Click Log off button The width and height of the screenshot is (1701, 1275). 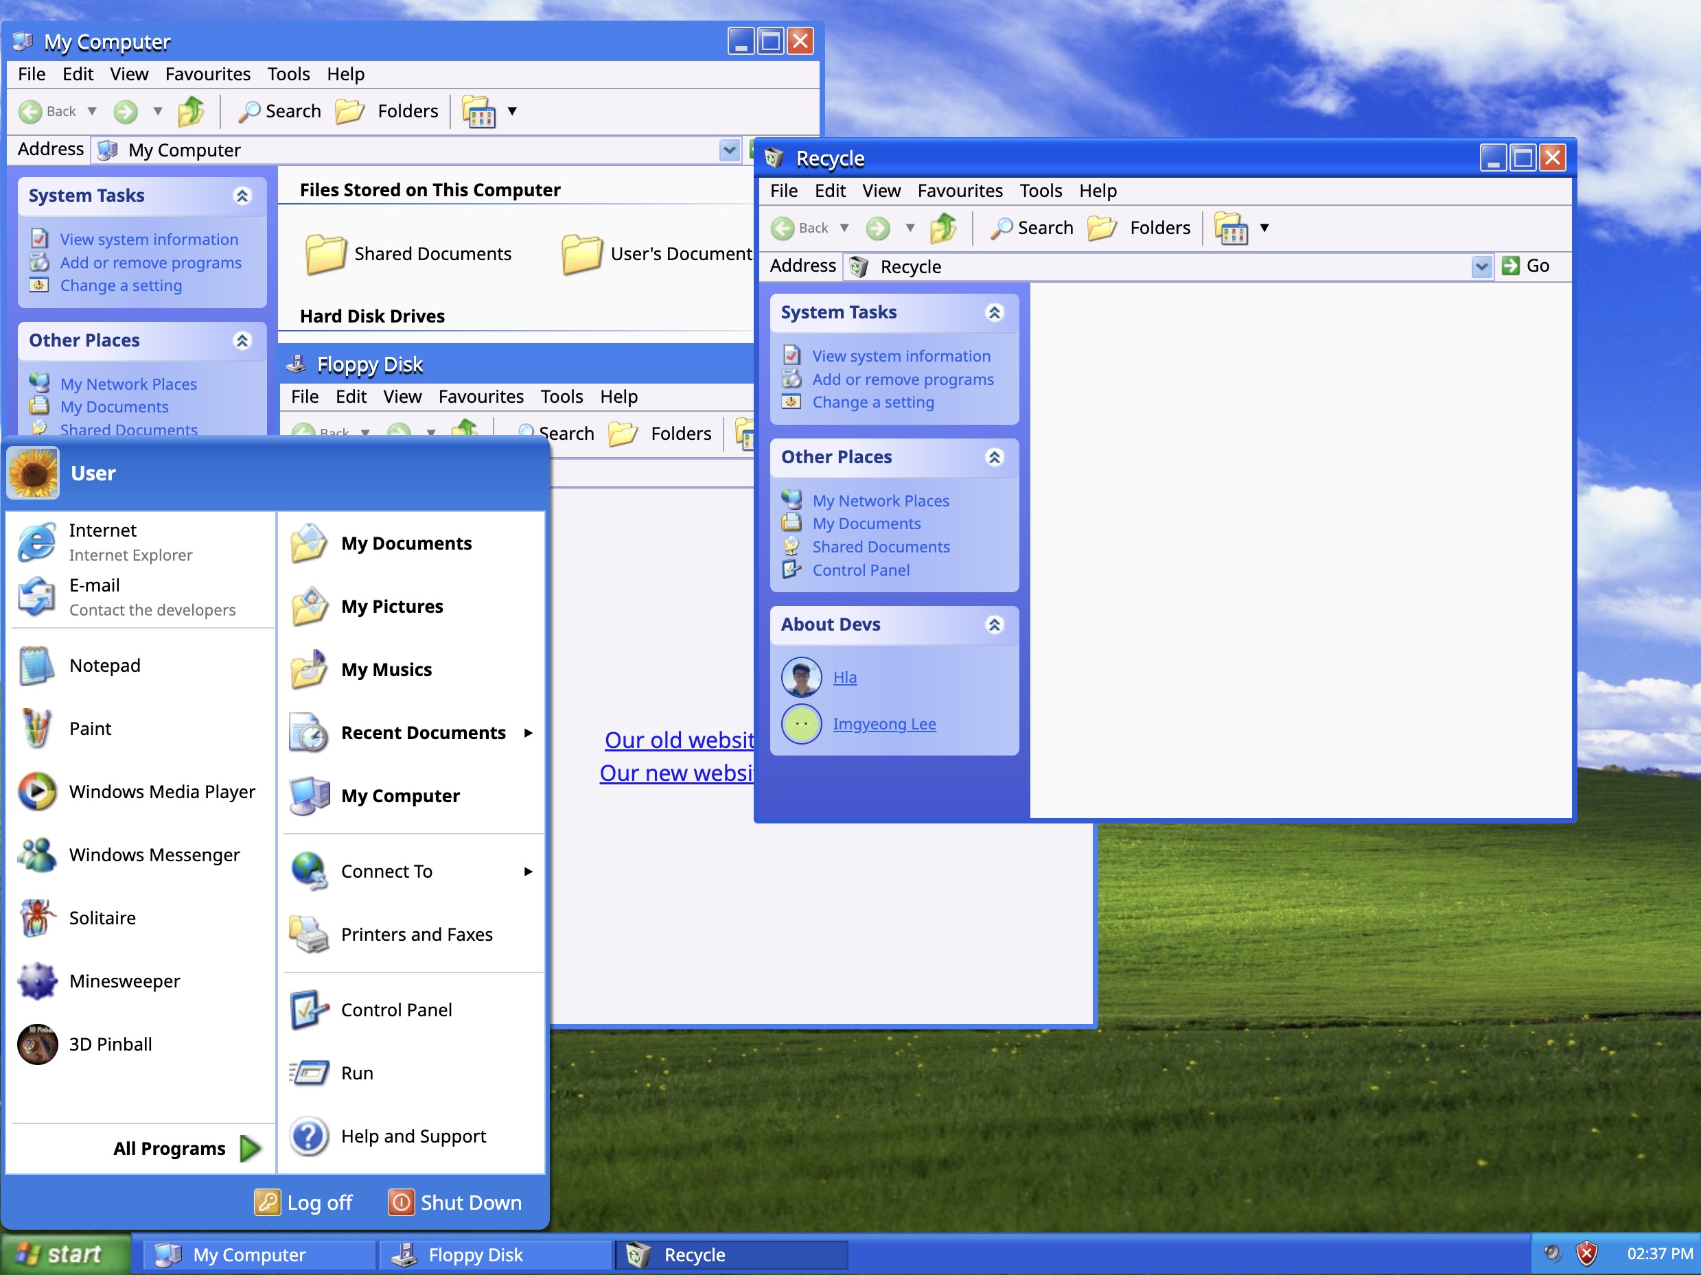[303, 1203]
